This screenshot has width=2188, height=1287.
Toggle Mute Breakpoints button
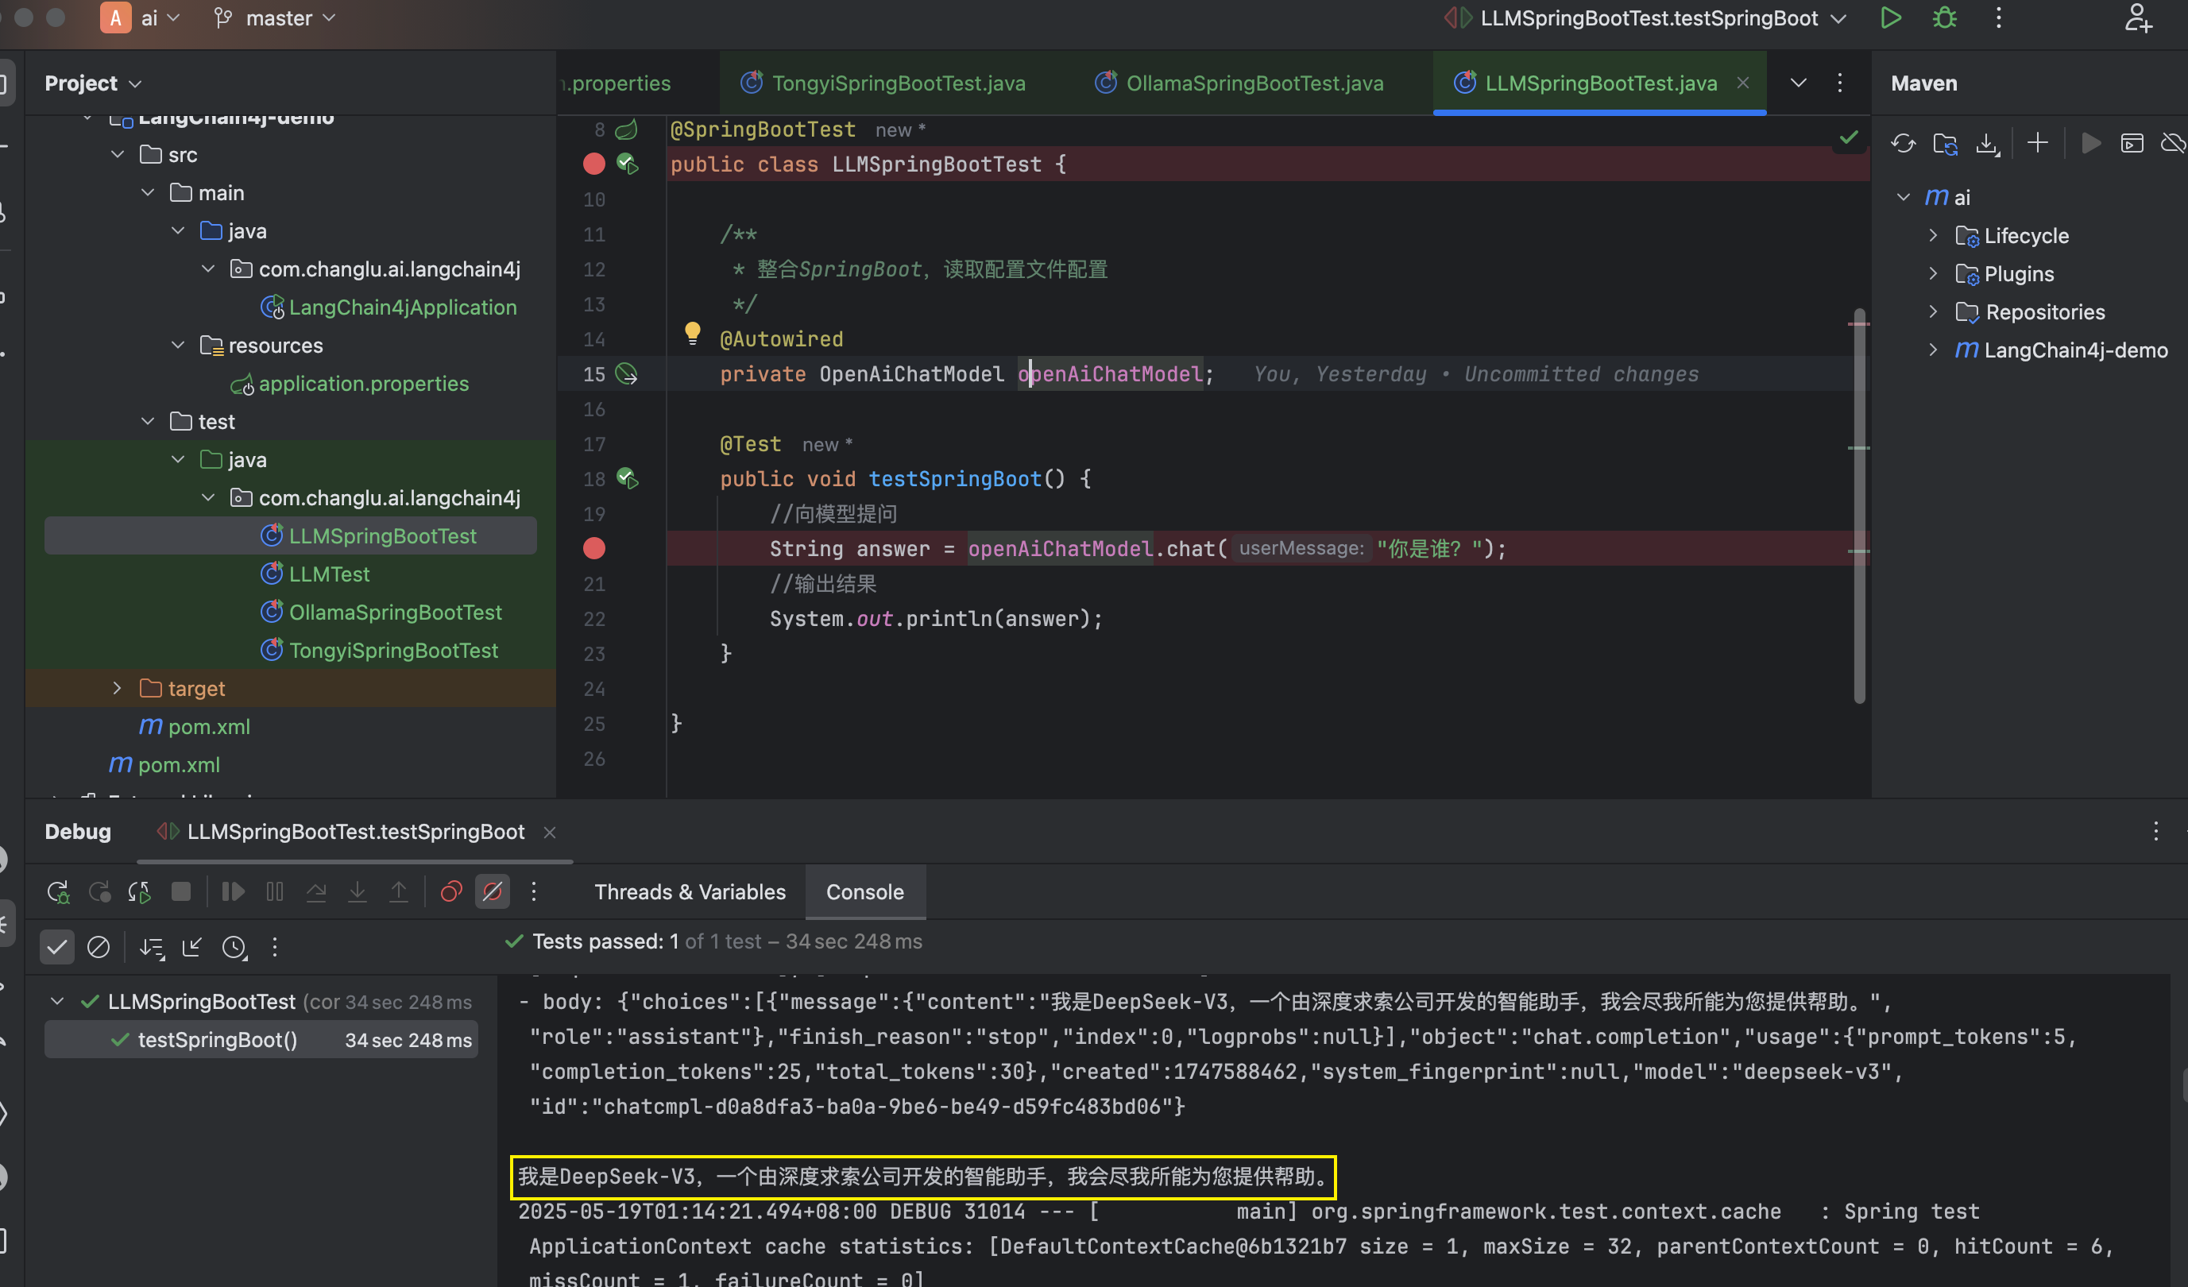click(x=493, y=892)
